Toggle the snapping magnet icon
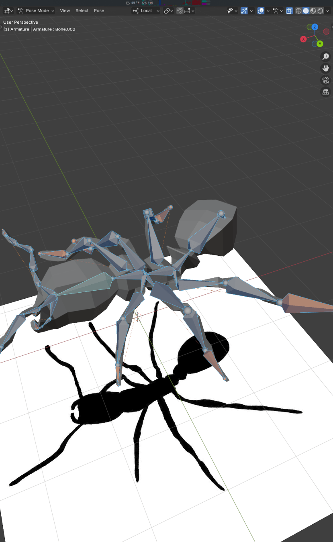This screenshot has width=333, height=542. tap(179, 11)
